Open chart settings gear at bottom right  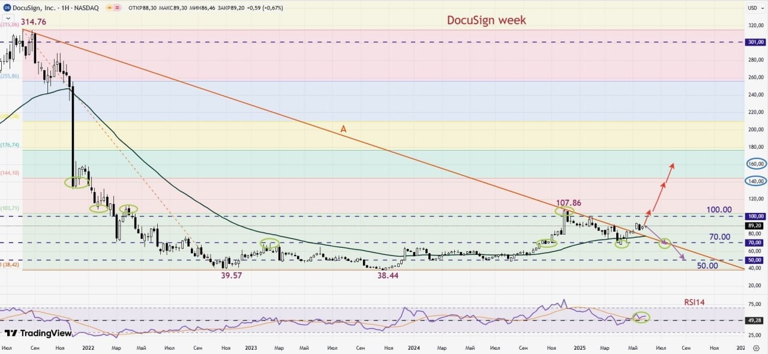coord(756,347)
